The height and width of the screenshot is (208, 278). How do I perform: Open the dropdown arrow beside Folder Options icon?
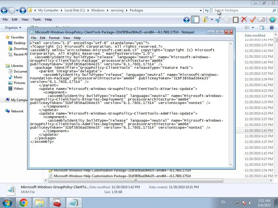point(212,19)
